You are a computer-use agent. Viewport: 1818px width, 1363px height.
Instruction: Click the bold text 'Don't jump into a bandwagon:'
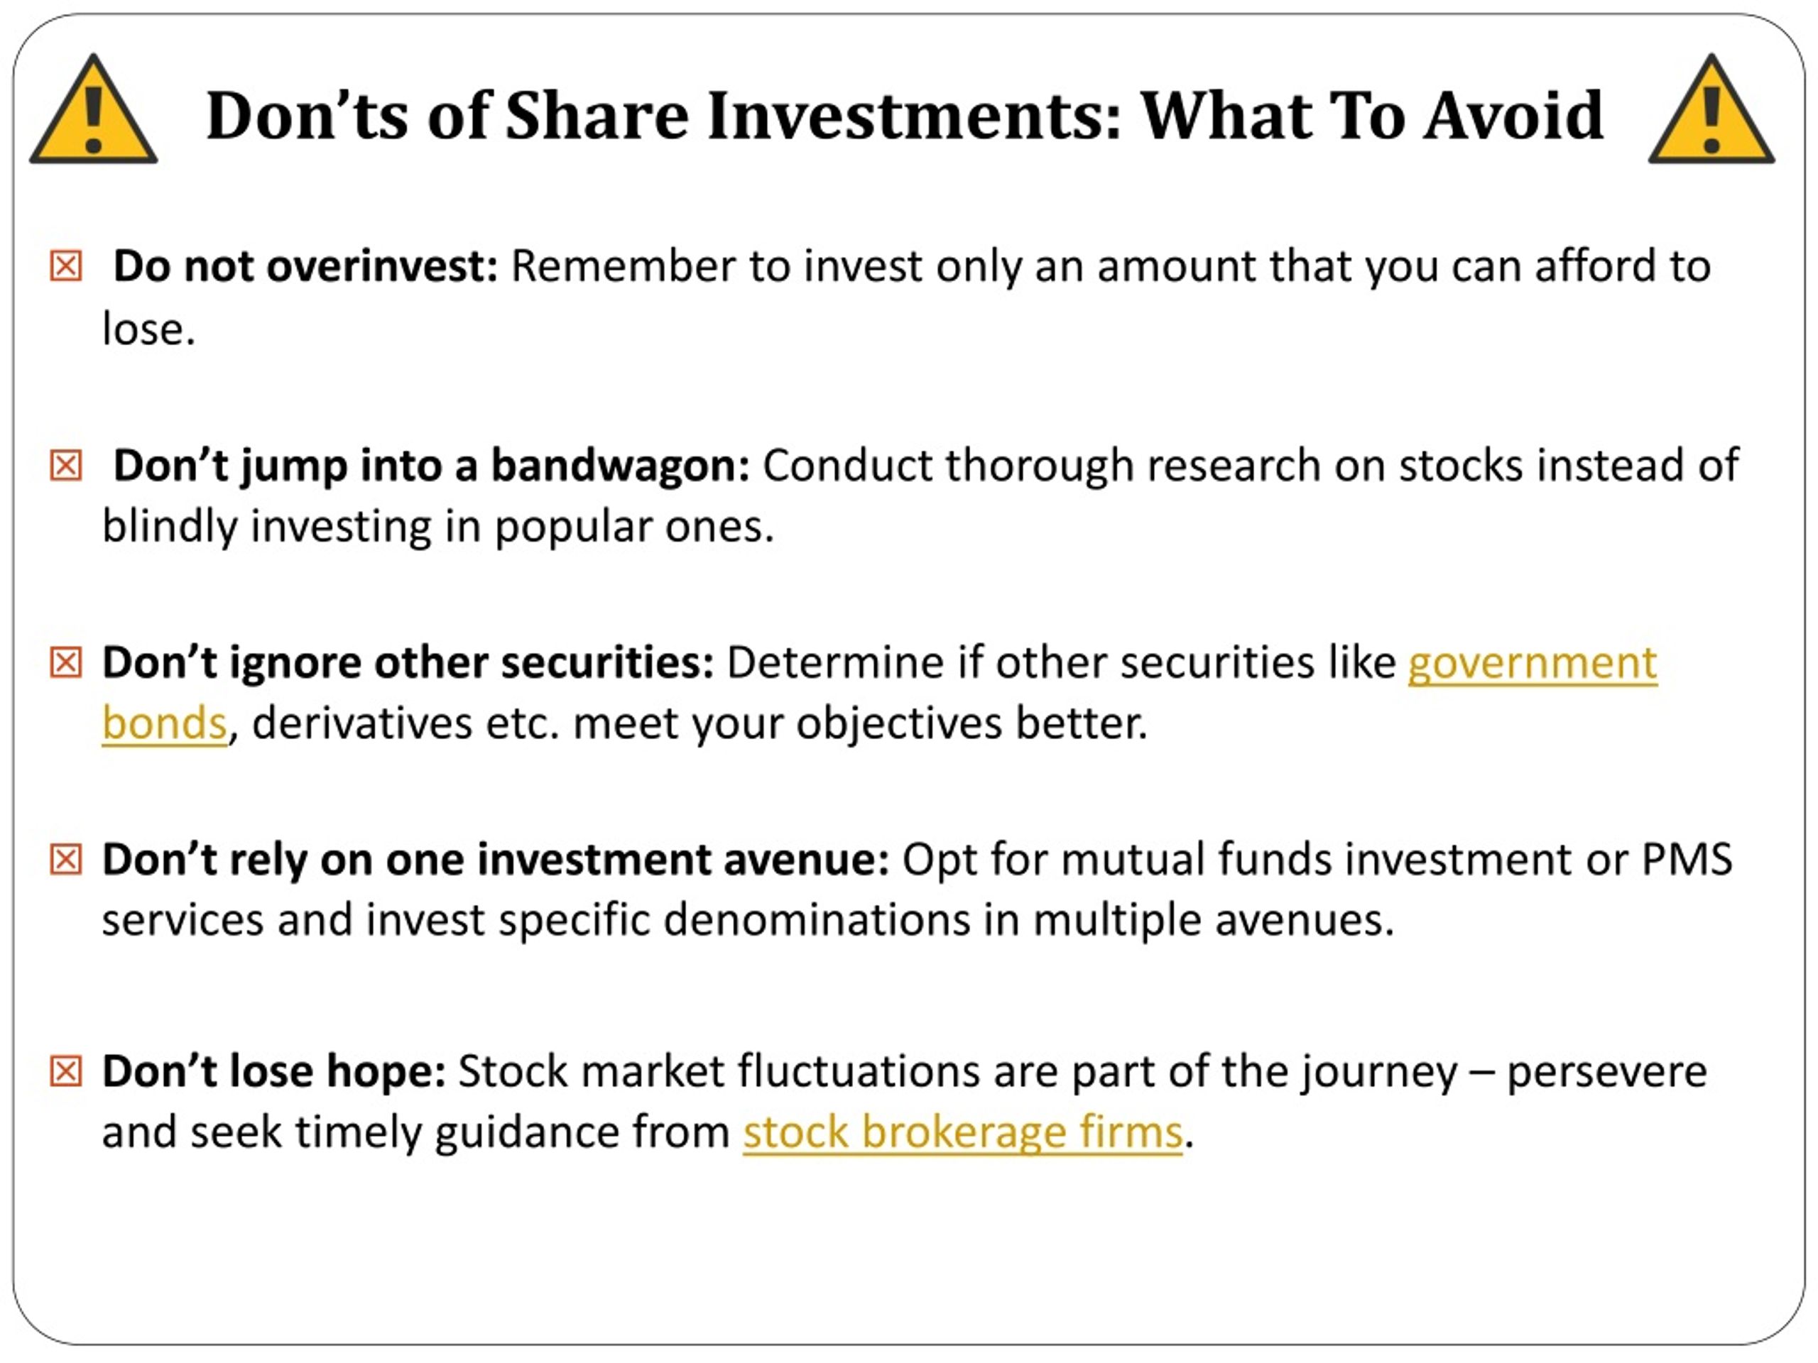click(432, 466)
